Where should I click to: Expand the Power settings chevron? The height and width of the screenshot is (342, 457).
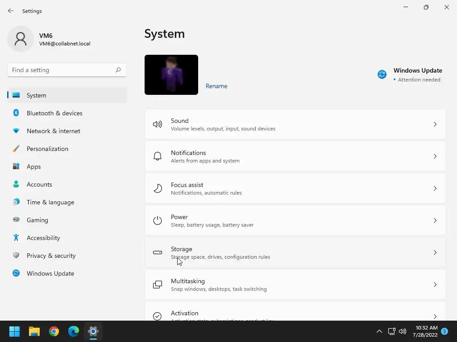click(435, 220)
